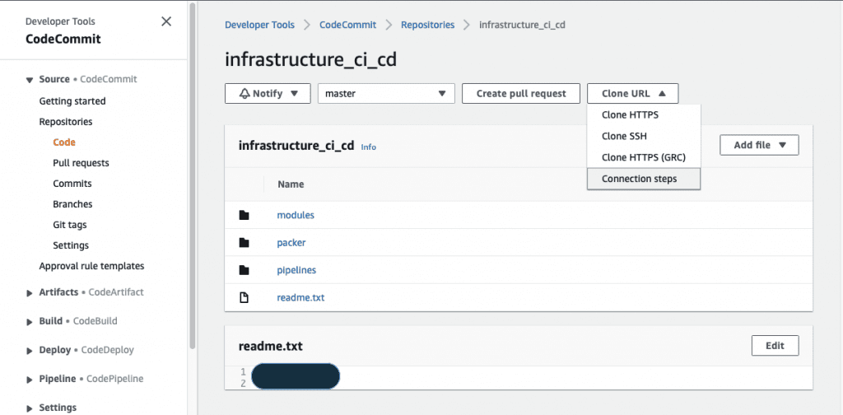
Task: Open Getting started in sidebar
Action: [72, 101]
